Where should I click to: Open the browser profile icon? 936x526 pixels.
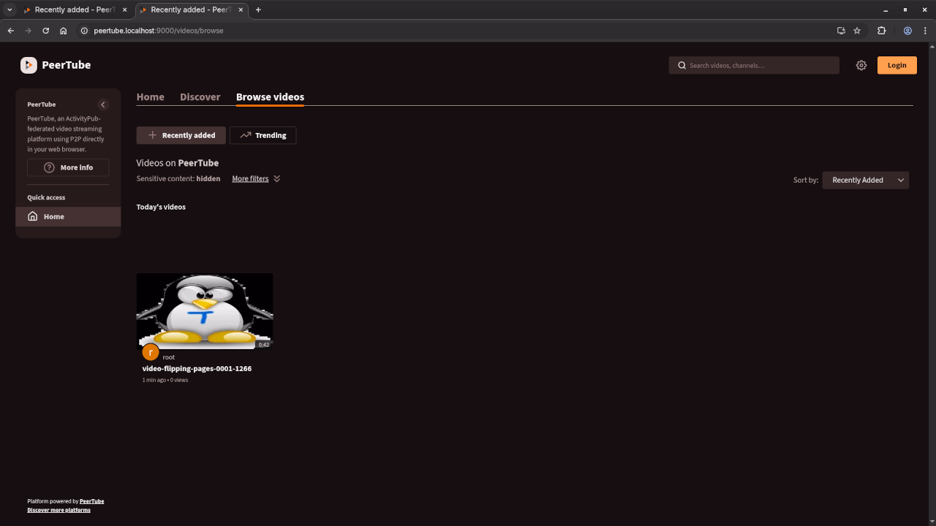(907, 31)
